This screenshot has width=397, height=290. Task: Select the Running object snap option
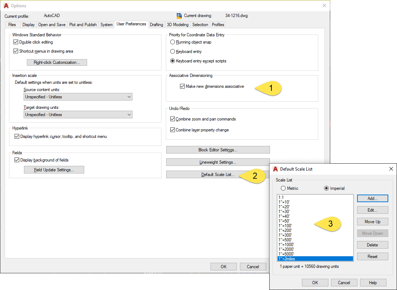click(172, 42)
